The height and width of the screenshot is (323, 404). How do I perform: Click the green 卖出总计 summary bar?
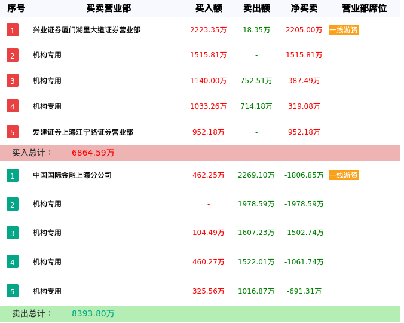coord(200,313)
